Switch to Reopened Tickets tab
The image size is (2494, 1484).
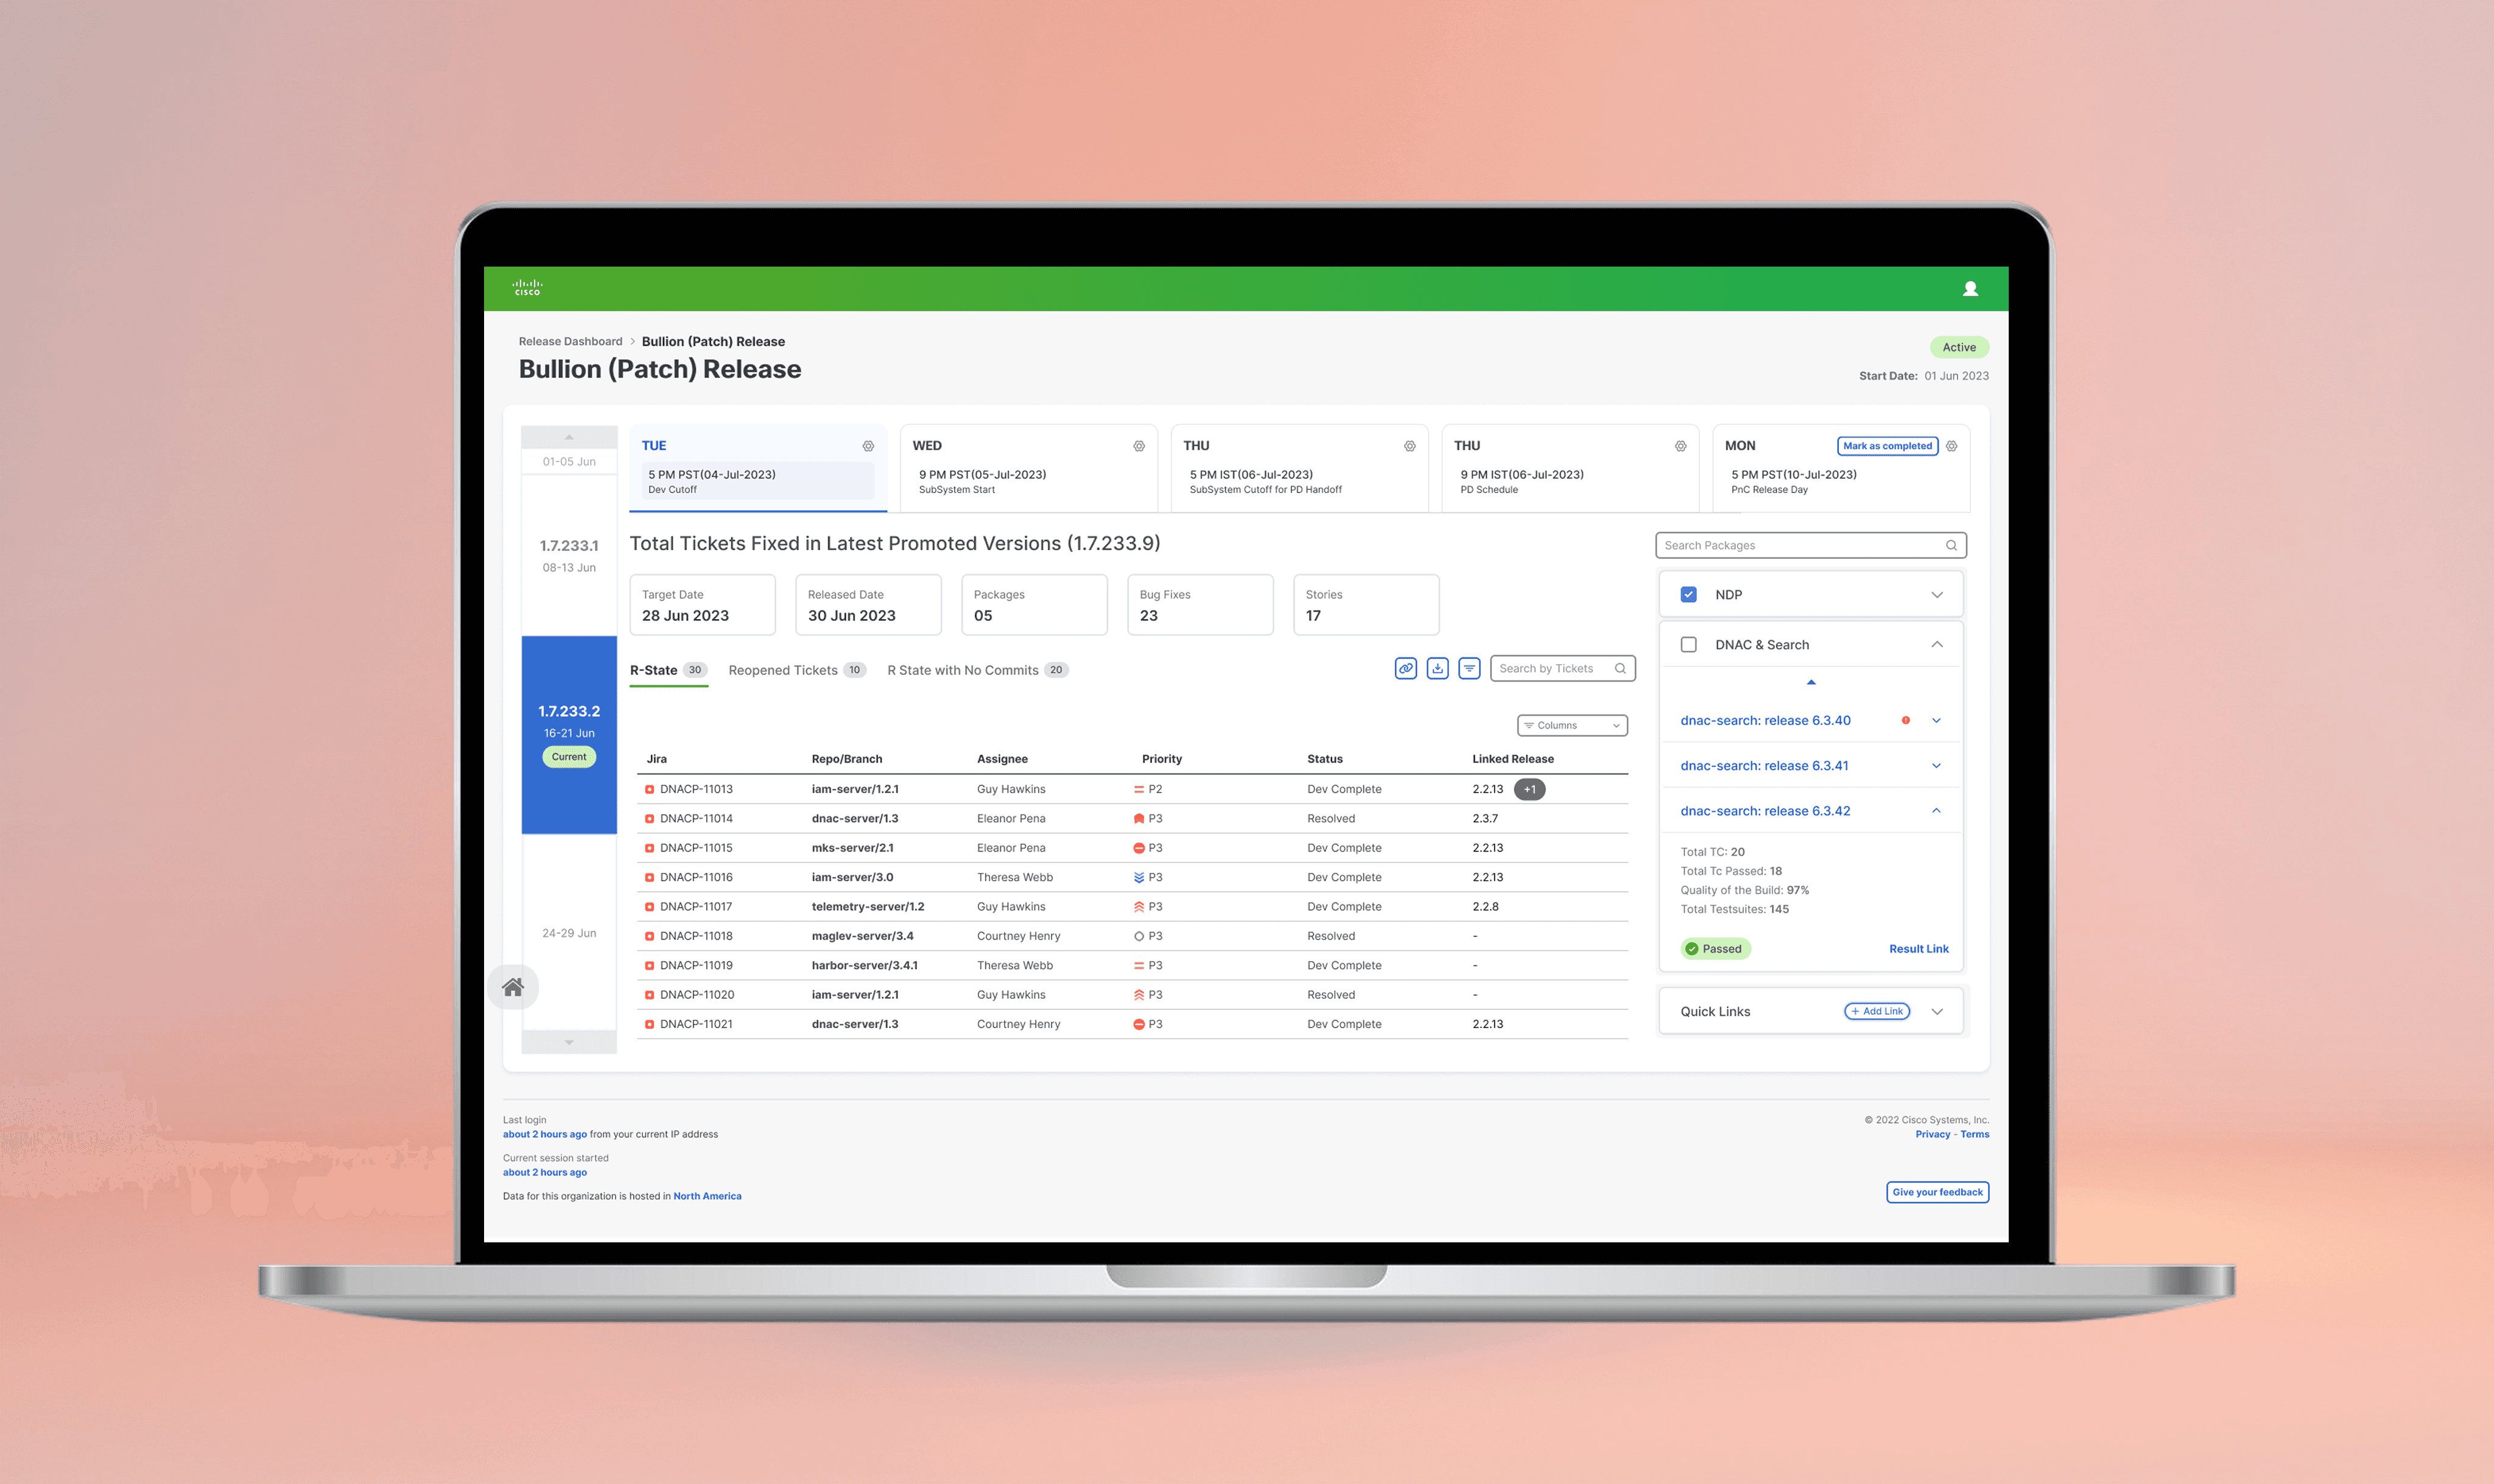pos(797,670)
